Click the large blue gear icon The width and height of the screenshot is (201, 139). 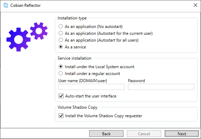click(19, 40)
